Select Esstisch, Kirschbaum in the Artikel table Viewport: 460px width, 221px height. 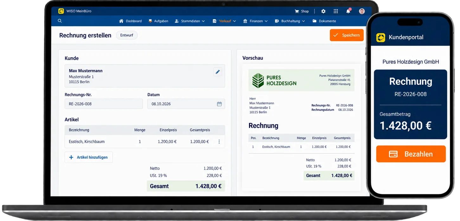87,142
